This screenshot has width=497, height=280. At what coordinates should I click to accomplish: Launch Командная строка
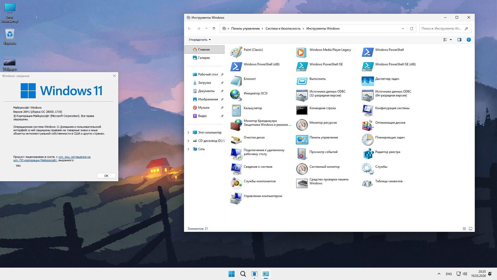pyautogui.click(x=323, y=108)
